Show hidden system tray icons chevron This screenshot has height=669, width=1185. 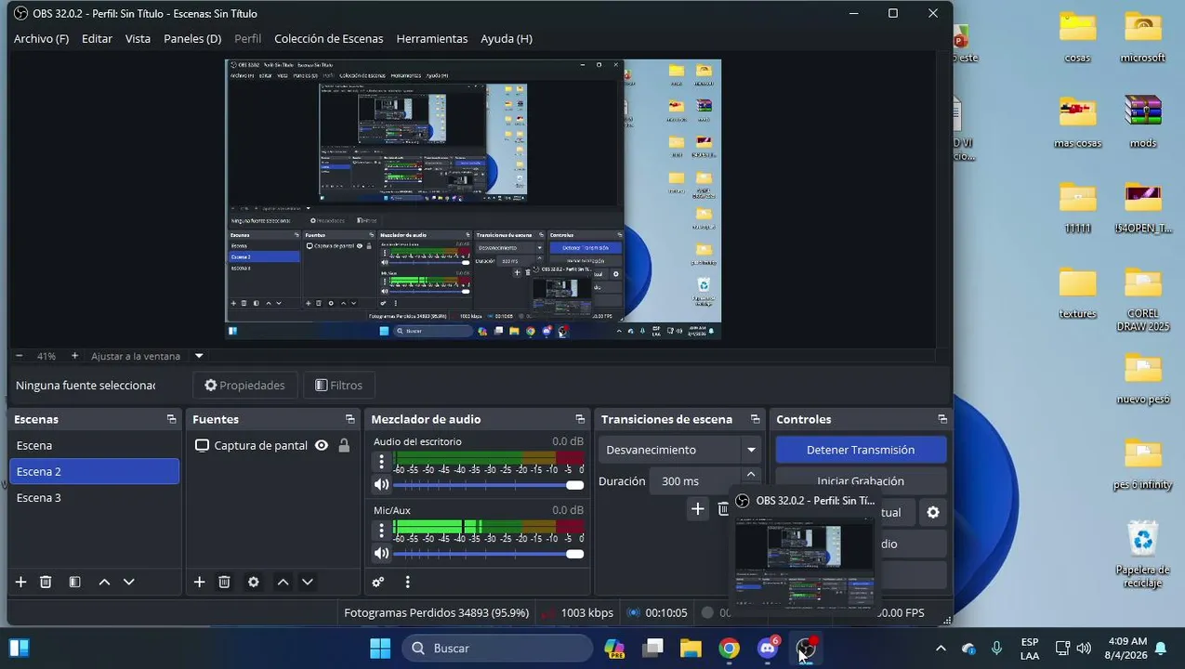[941, 649]
